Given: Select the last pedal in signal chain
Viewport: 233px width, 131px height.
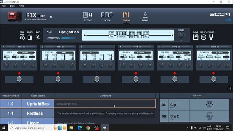Looking at the screenshot, I should (x=146, y=35).
